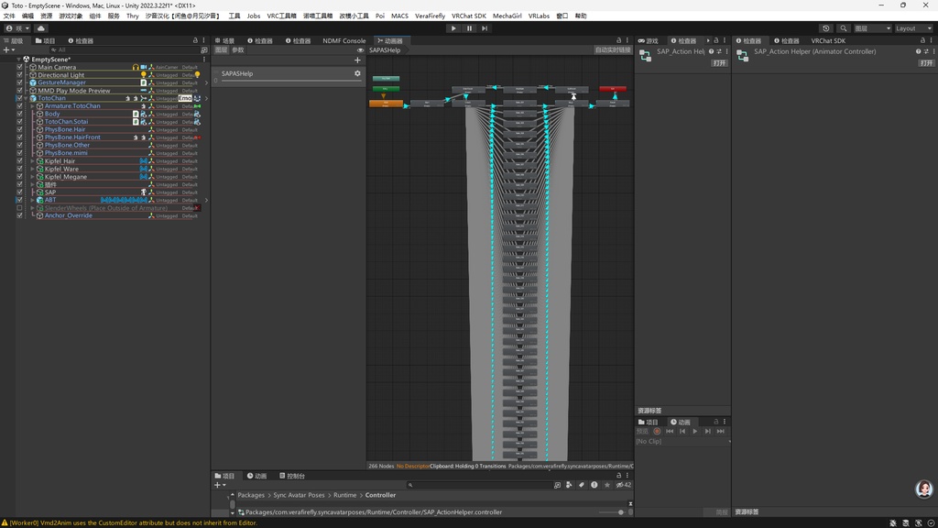Toggle Body active checkbox

point(20,114)
